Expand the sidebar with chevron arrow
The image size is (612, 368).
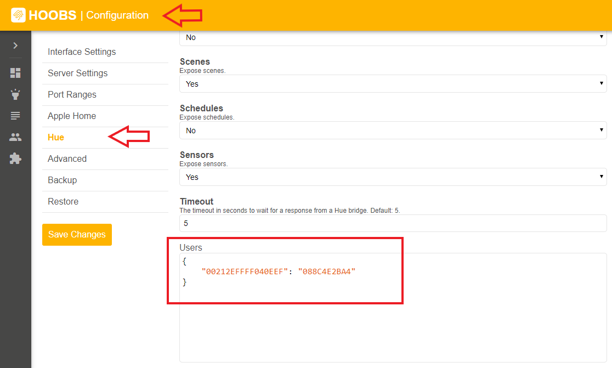click(x=15, y=46)
